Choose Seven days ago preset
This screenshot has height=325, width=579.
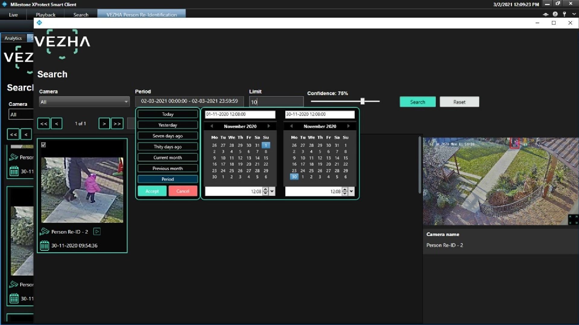pos(168,136)
